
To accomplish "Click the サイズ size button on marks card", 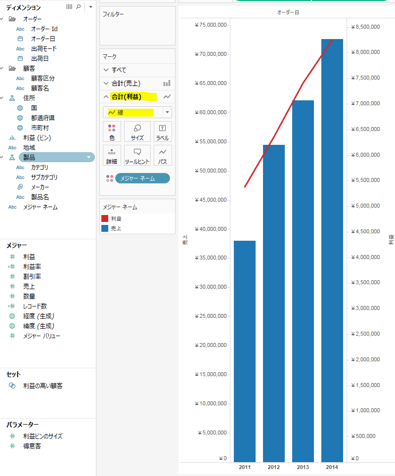I will click(137, 131).
